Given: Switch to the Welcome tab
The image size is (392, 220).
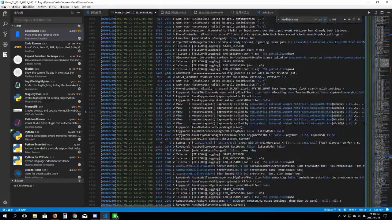Looking at the screenshot, I should pyautogui.click(x=96, y=13).
